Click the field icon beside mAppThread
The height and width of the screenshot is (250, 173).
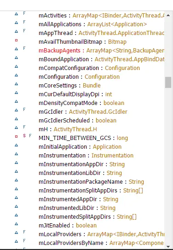point(16,31)
